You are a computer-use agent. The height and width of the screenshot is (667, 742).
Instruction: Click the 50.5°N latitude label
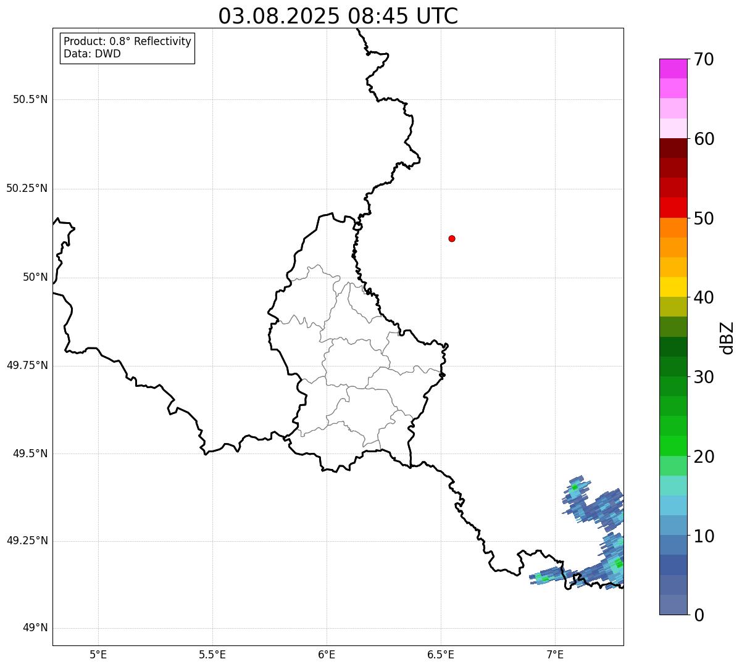30,99
